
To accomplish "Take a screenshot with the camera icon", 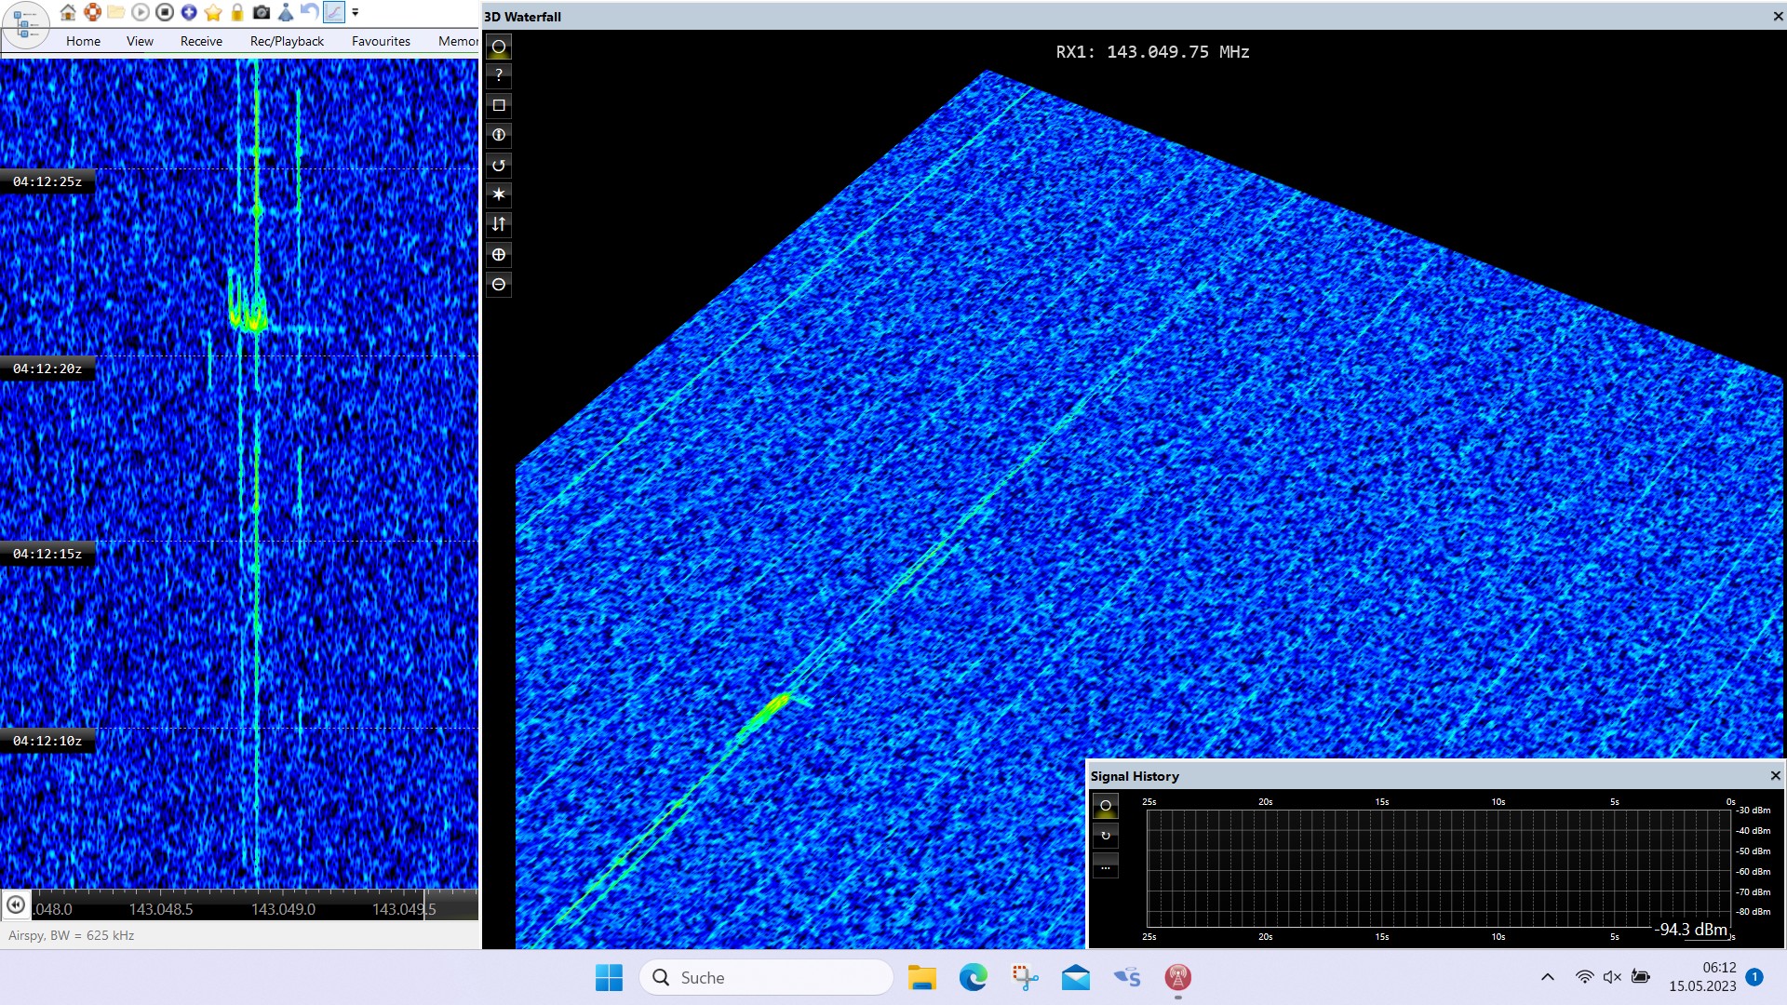I will 262,12.
